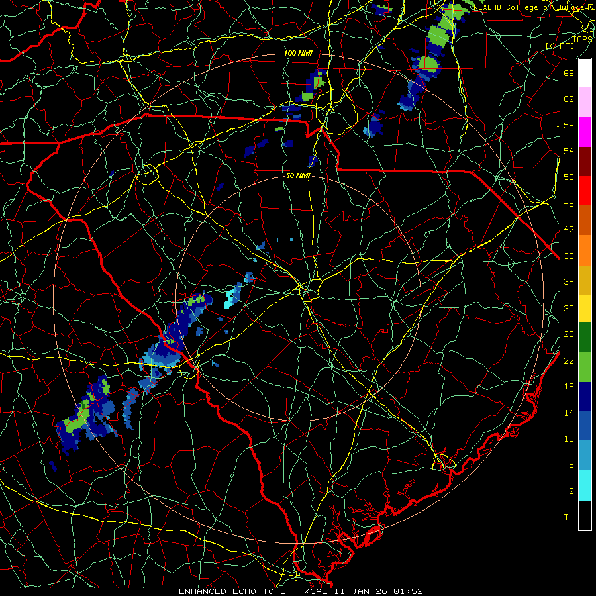The width and height of the screenshot is (596, 596).
Task: Click the legend value "34"
Action: (x=569, y=282)
